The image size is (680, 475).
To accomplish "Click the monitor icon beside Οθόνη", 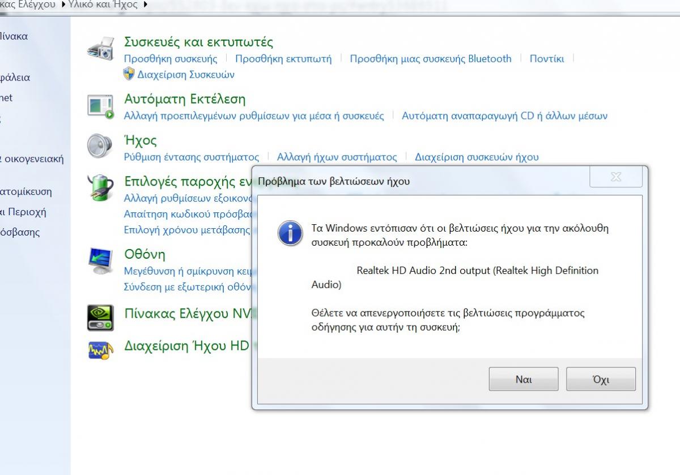I will pyautogui.click(x=101, y=262).
